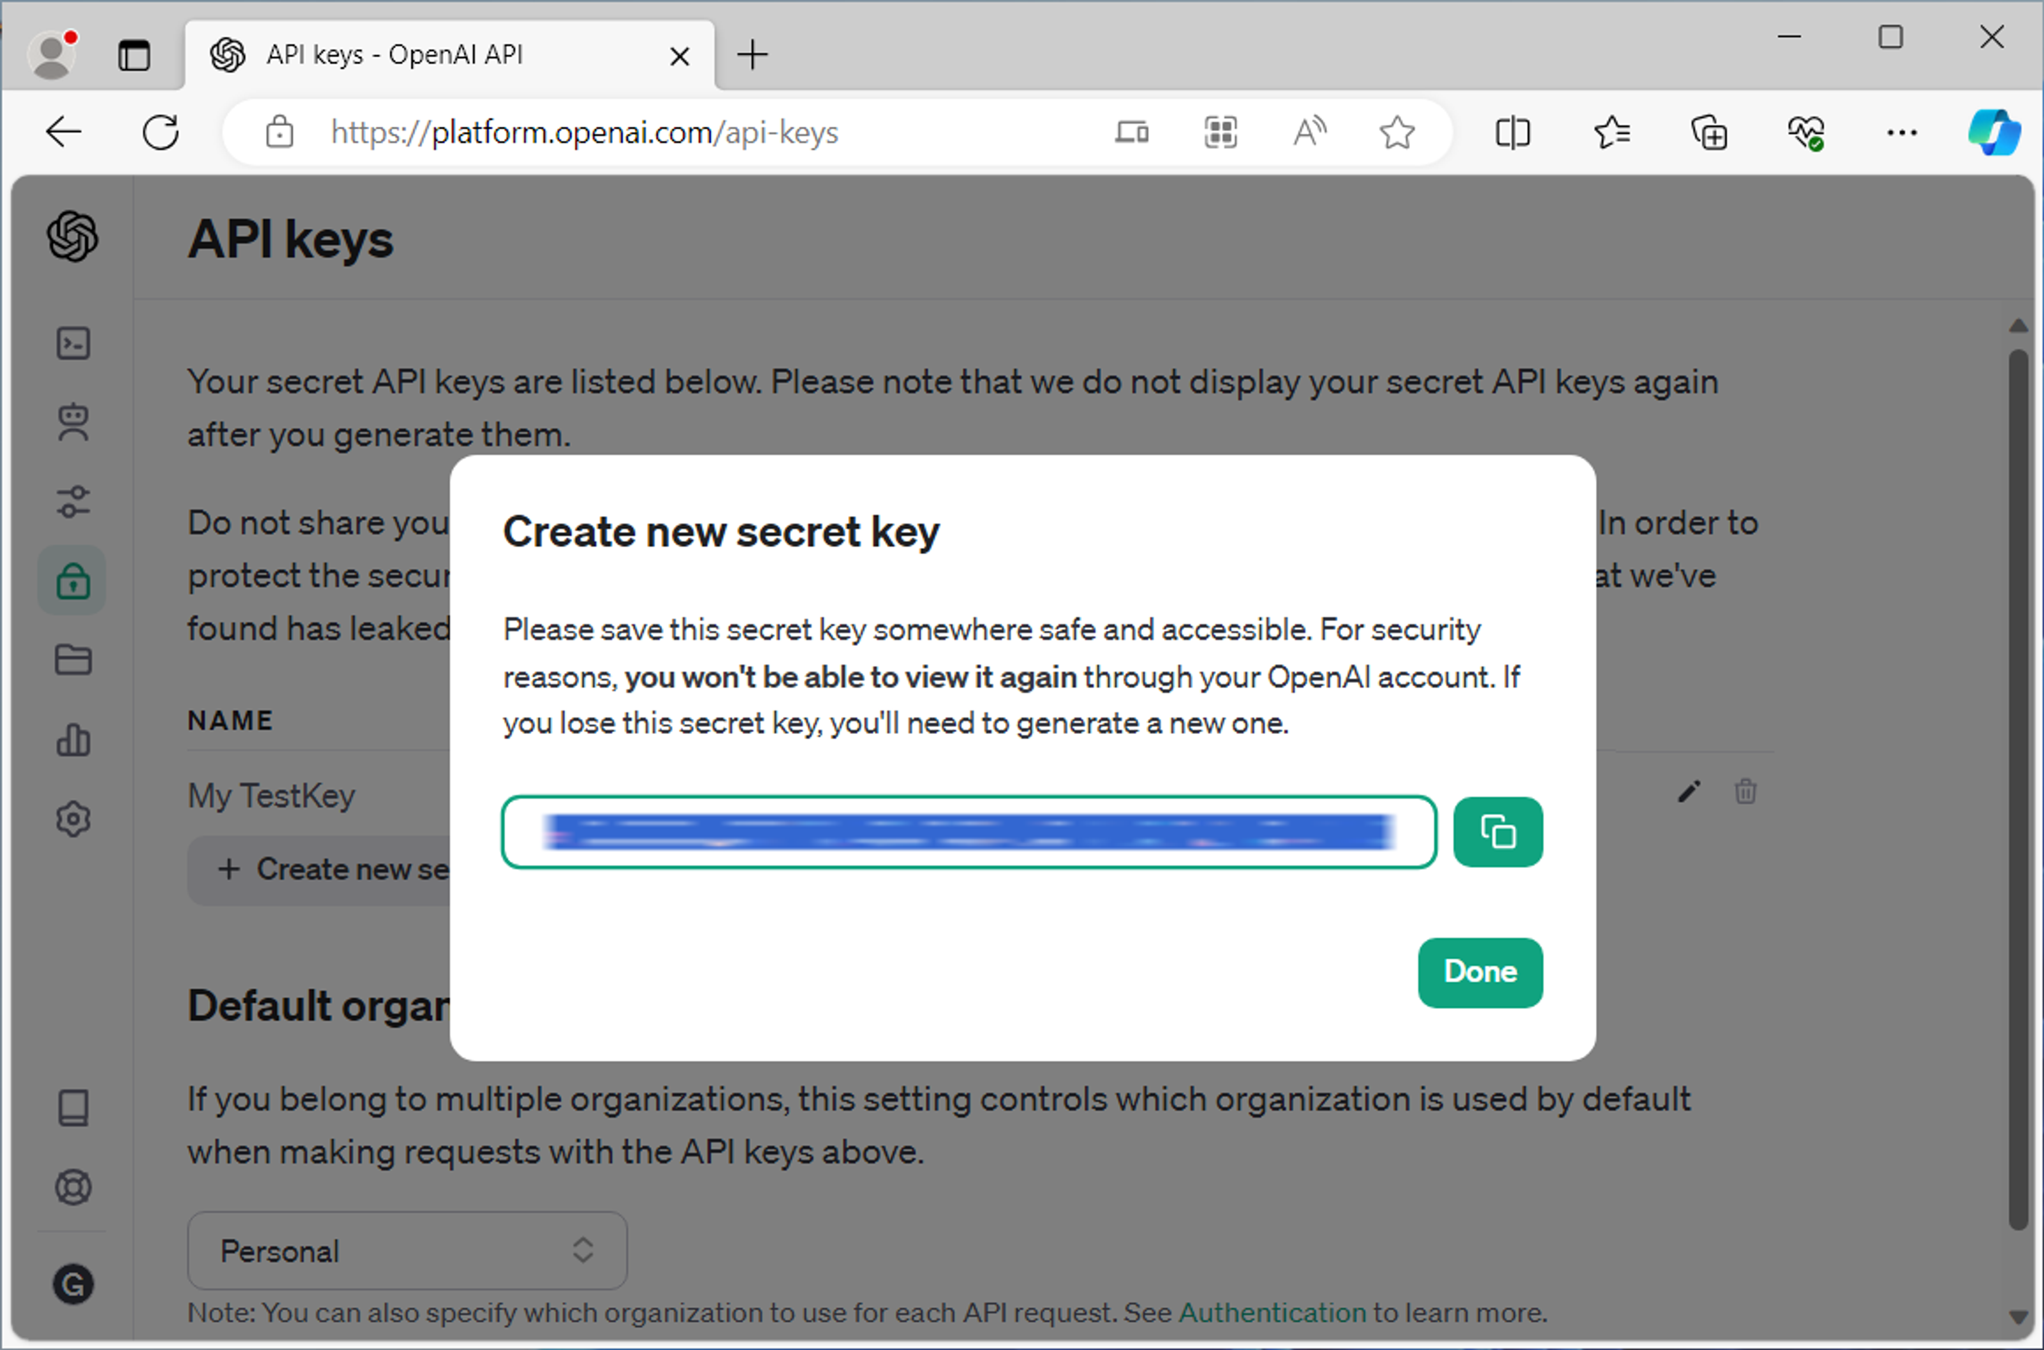Open the tab actions menu icon
2044x1350 pixels.
pyautogui.click(x=134, y=56)
